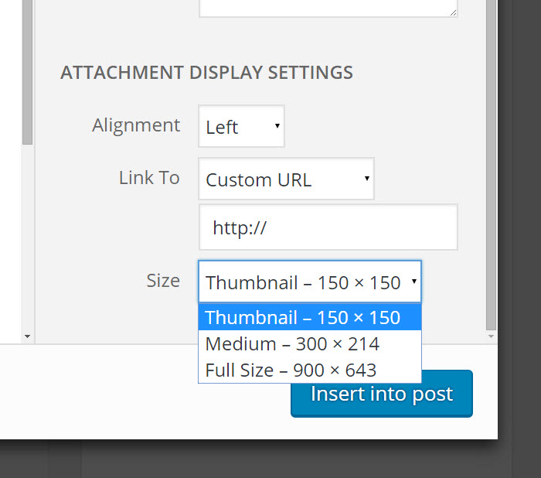
Task: Click the Insert into post button
Action: pos(381,394)
